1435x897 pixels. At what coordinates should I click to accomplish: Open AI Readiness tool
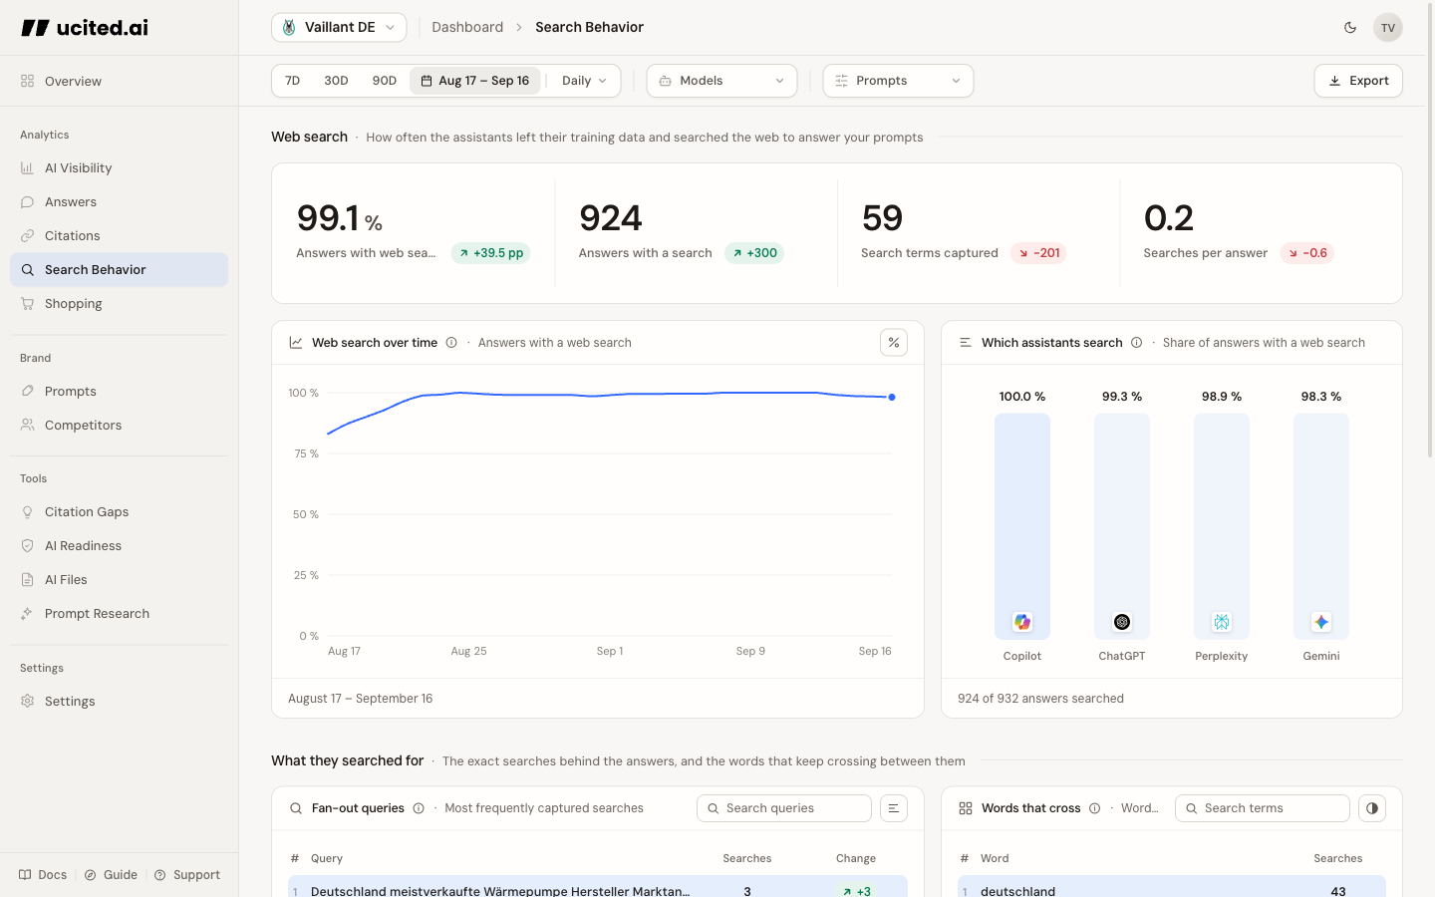pos(119,545)
